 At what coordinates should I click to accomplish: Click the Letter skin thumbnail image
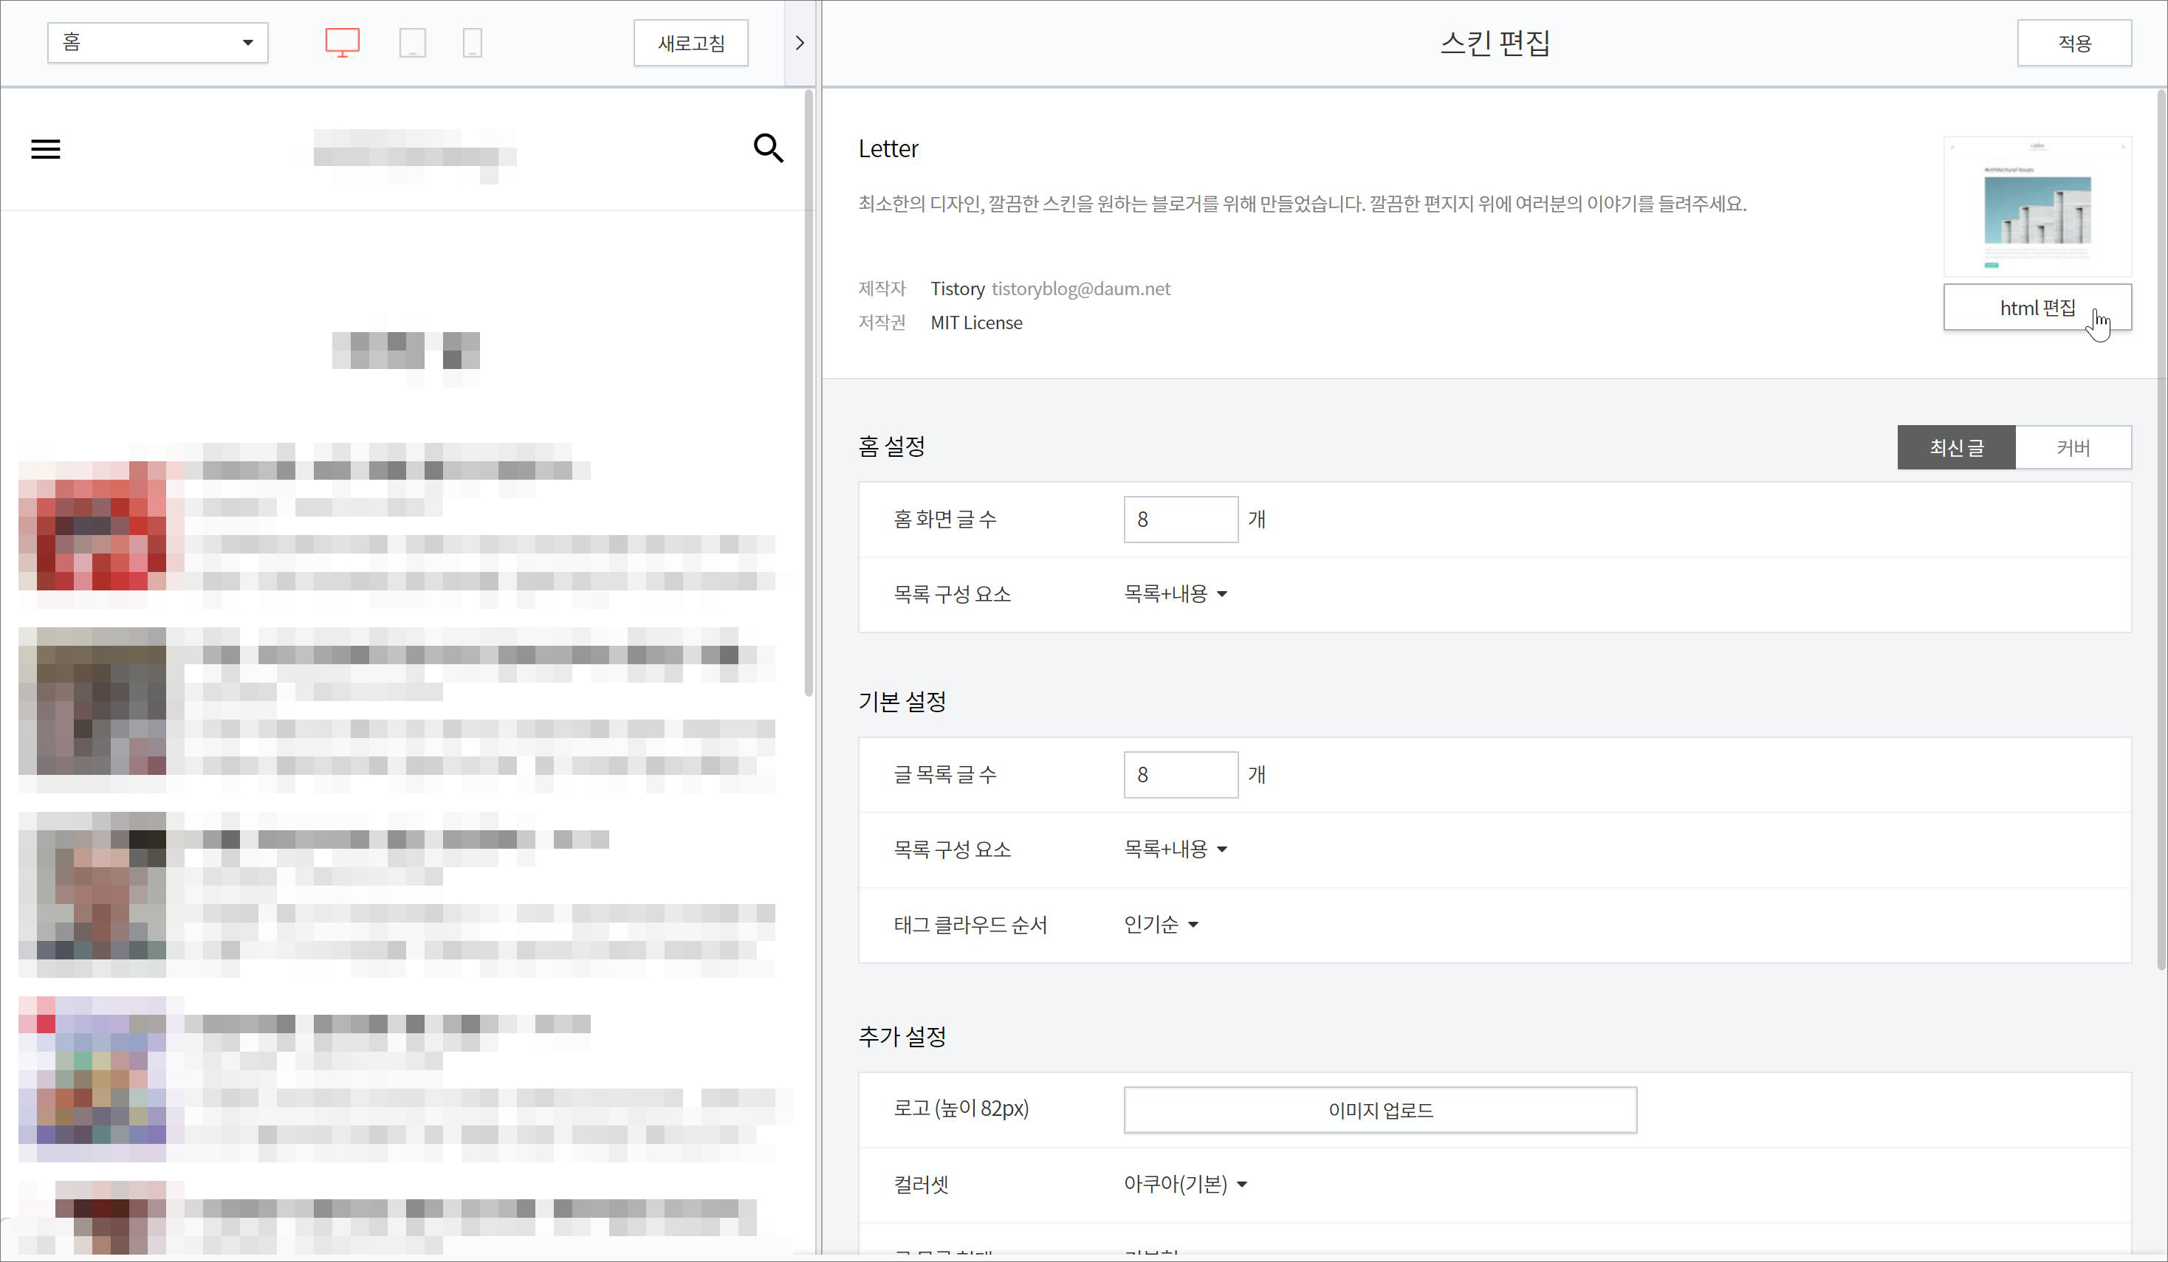(2037, 207)
